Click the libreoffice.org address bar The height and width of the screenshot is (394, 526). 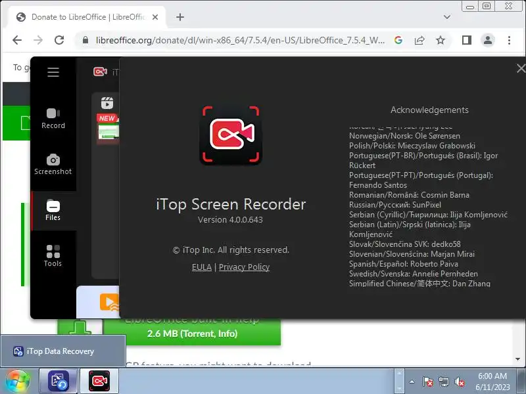(x=240, y=40)
